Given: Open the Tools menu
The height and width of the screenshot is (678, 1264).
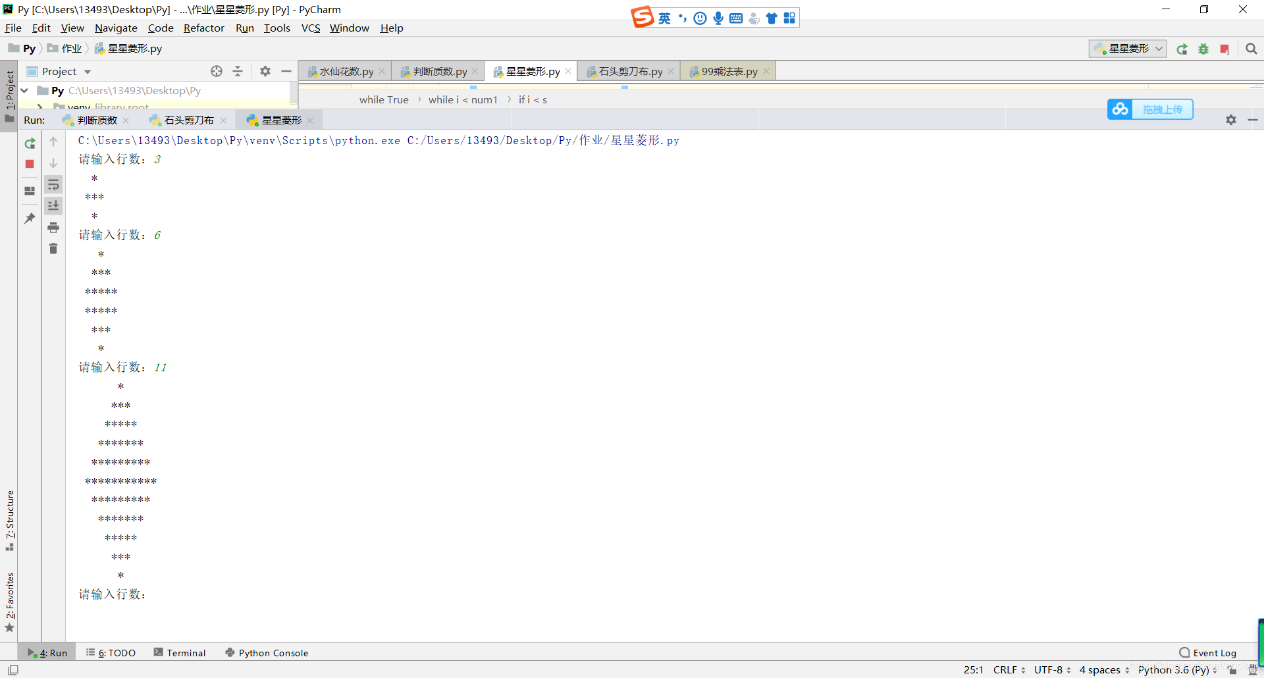Looking at the screenshot, I should (277, 28).
